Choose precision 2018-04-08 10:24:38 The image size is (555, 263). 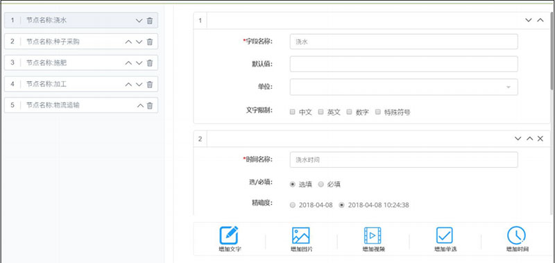(x=341, y=205)
